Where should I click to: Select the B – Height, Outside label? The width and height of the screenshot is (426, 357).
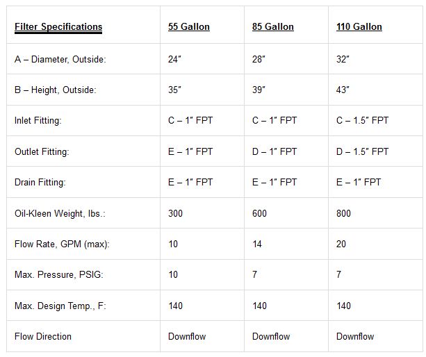56,90
